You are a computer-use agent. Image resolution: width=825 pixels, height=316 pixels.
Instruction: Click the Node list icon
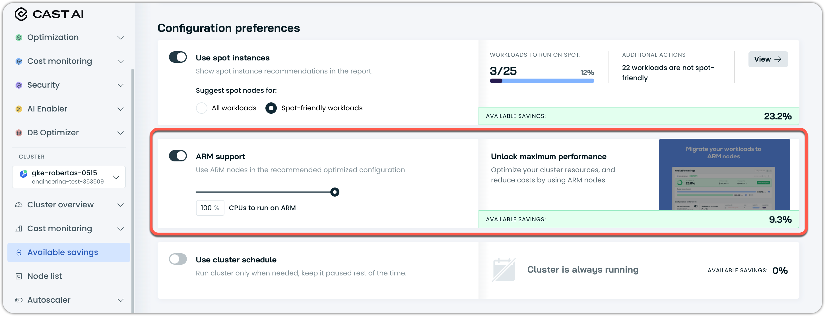19,276
